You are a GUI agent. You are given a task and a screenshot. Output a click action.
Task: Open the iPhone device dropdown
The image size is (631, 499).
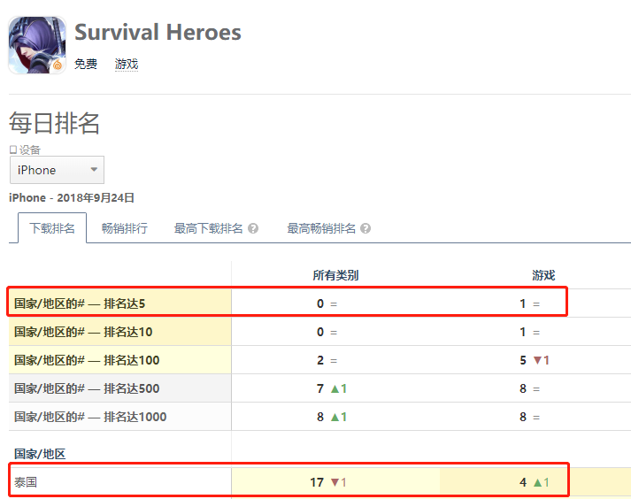(x=57, y=170)
